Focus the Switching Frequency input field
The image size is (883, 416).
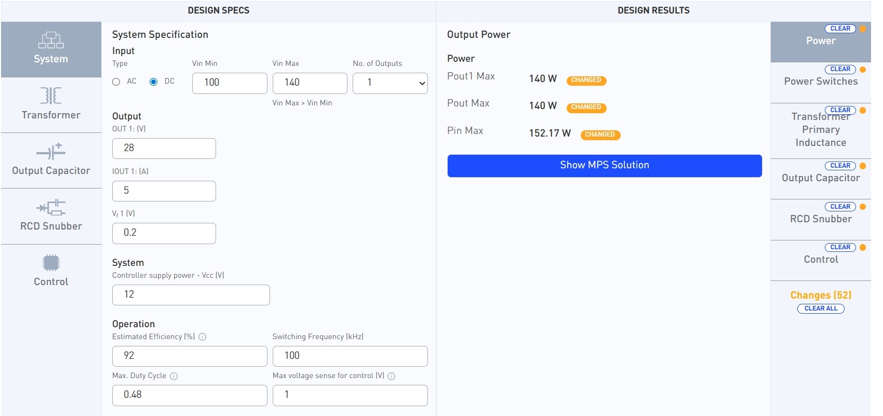click(350, 356)
